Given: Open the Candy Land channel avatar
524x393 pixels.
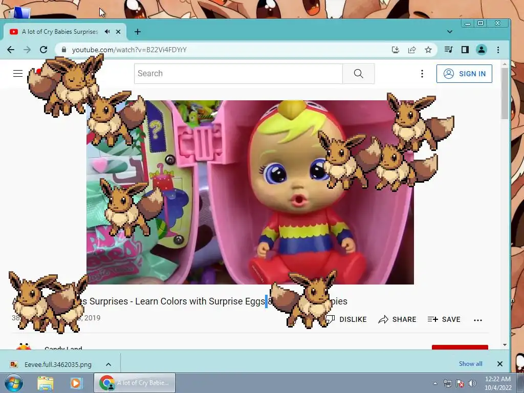Looking at the screenshot, I should tap(24, 346).
